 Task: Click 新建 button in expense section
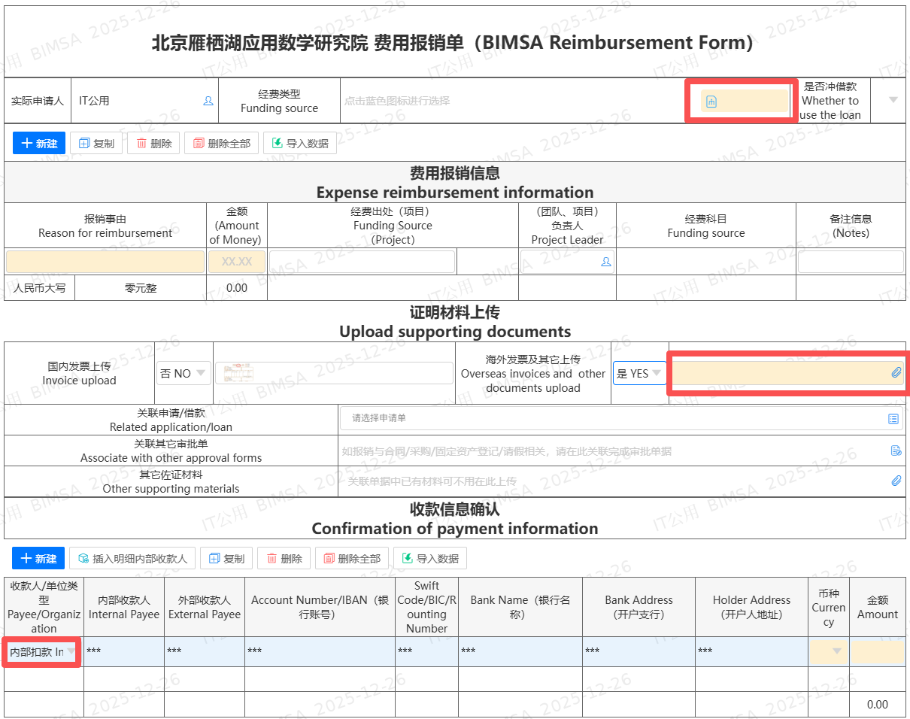point(39,143)
